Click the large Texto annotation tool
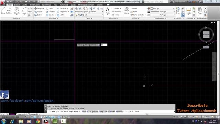Image resolution: width=220 pixels, height=124 pixels. [x=108, y=11]
